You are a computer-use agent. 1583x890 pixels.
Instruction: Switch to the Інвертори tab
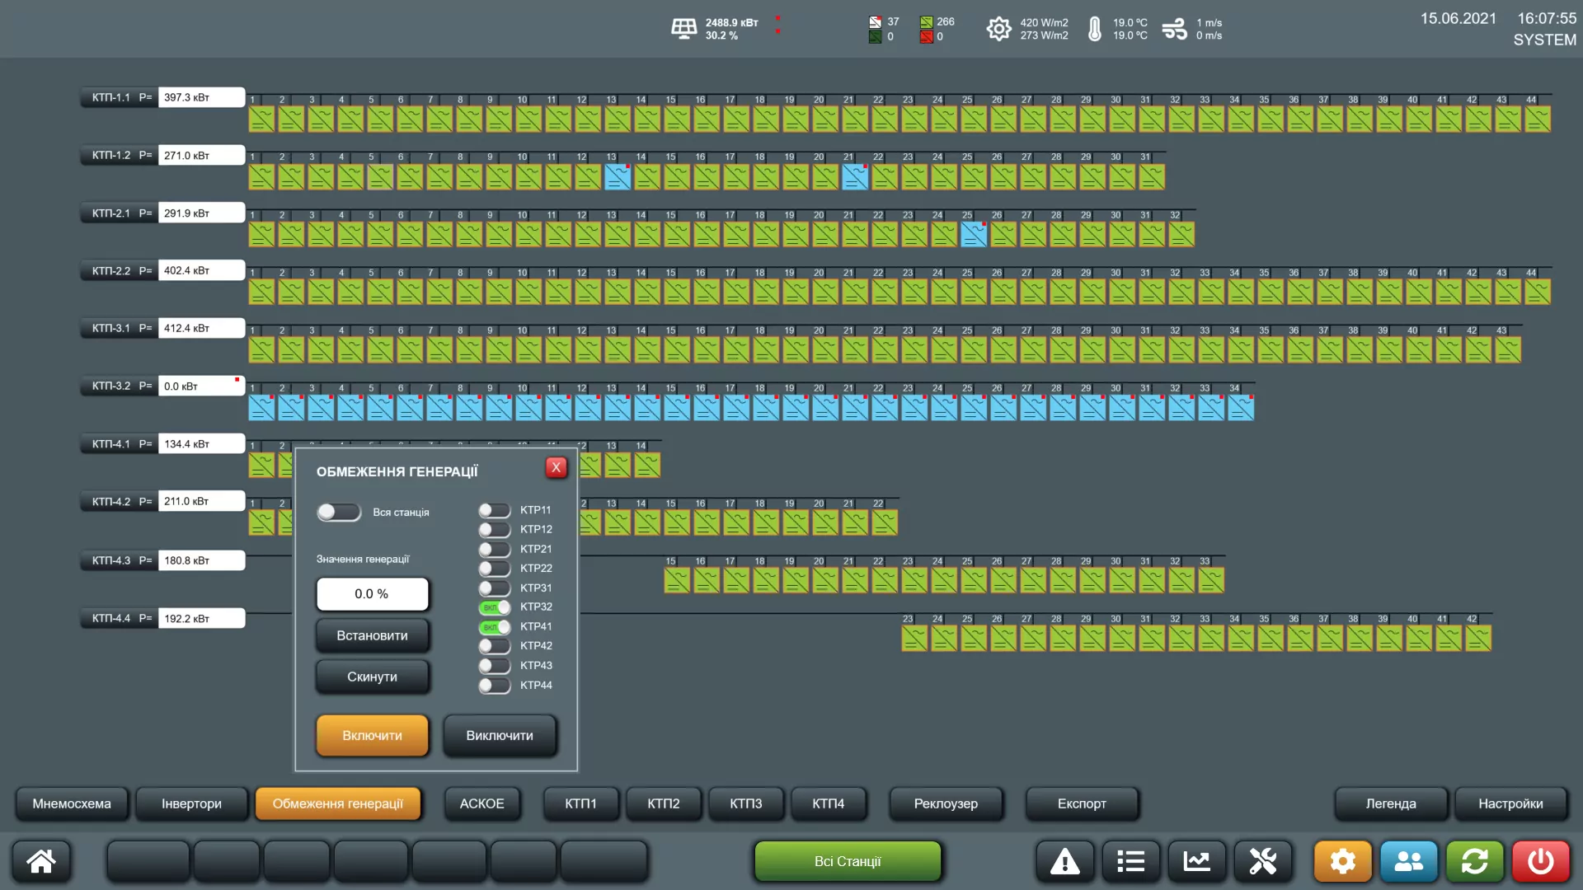coord(191,803)
